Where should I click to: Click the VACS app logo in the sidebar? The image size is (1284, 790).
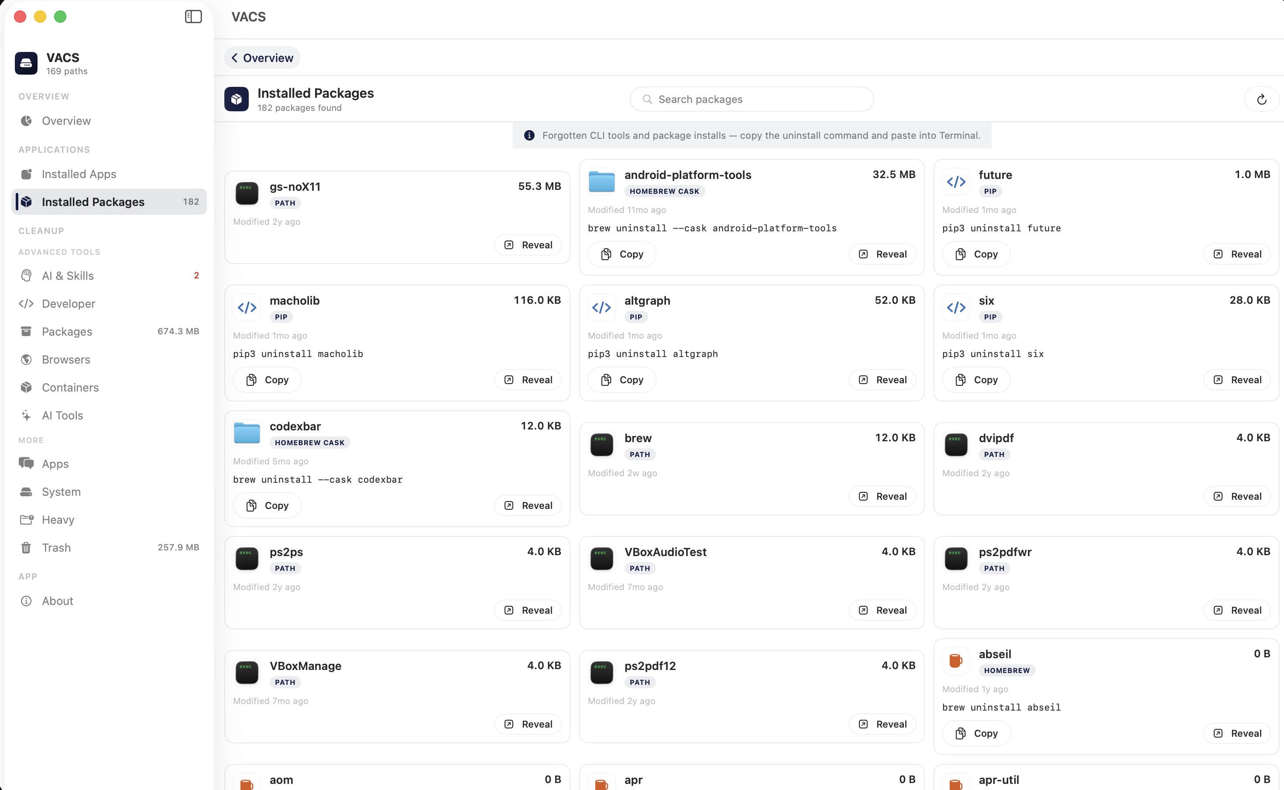[26, 63]
